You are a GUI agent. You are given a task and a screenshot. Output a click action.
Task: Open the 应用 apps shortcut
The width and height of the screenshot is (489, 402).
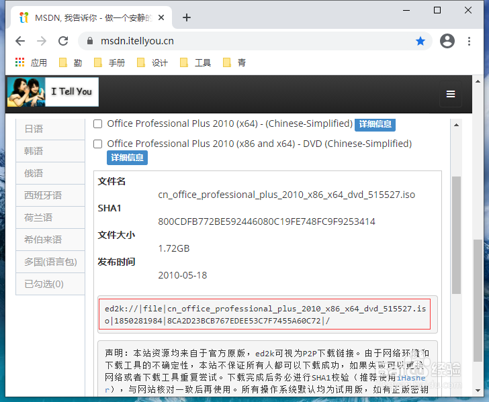point(31,62)
